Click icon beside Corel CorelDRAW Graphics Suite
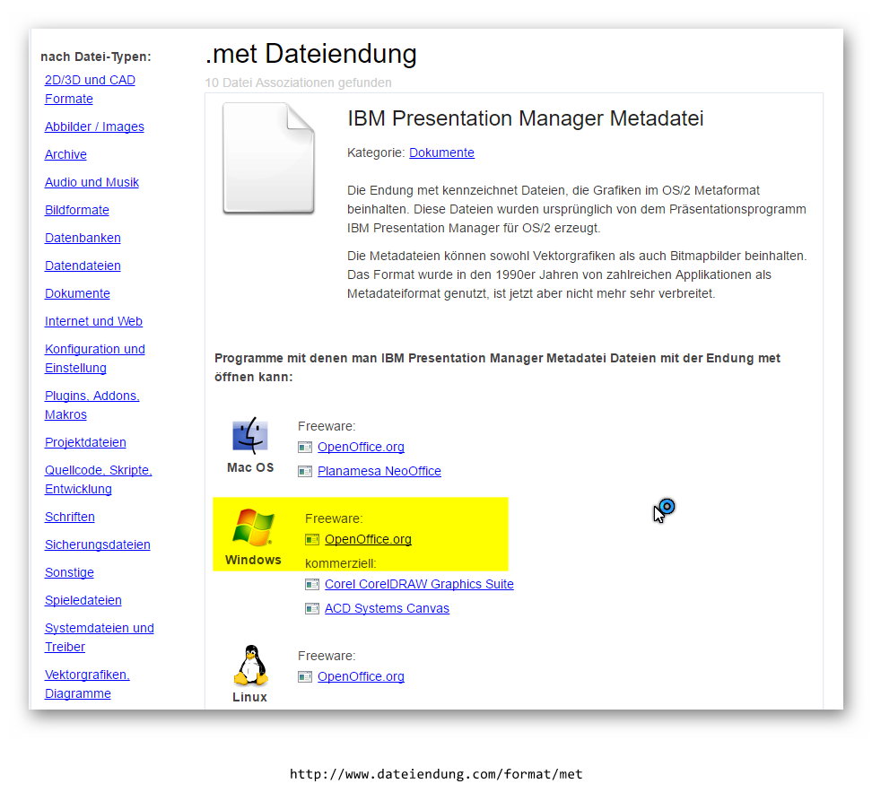Screen dimensions: 872x810 tap(312, 584)
